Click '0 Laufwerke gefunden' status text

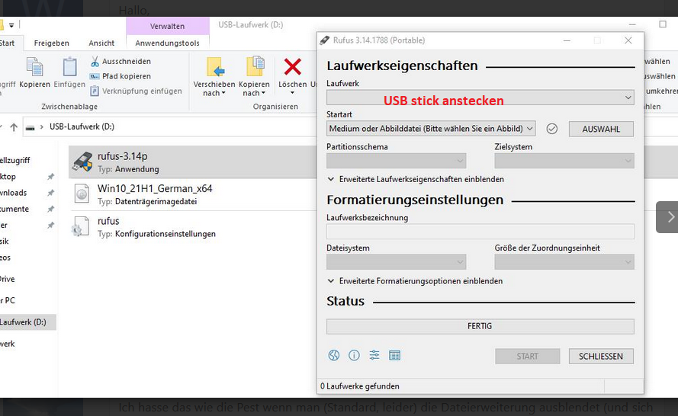[360, 386]
